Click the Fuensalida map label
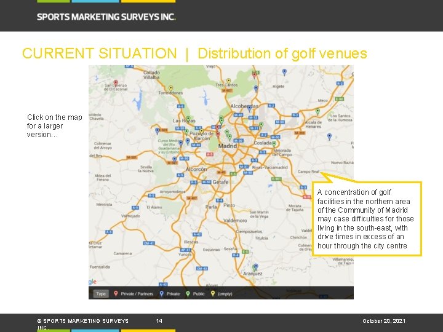The image size is (443, 332). [x=100, y=267]
